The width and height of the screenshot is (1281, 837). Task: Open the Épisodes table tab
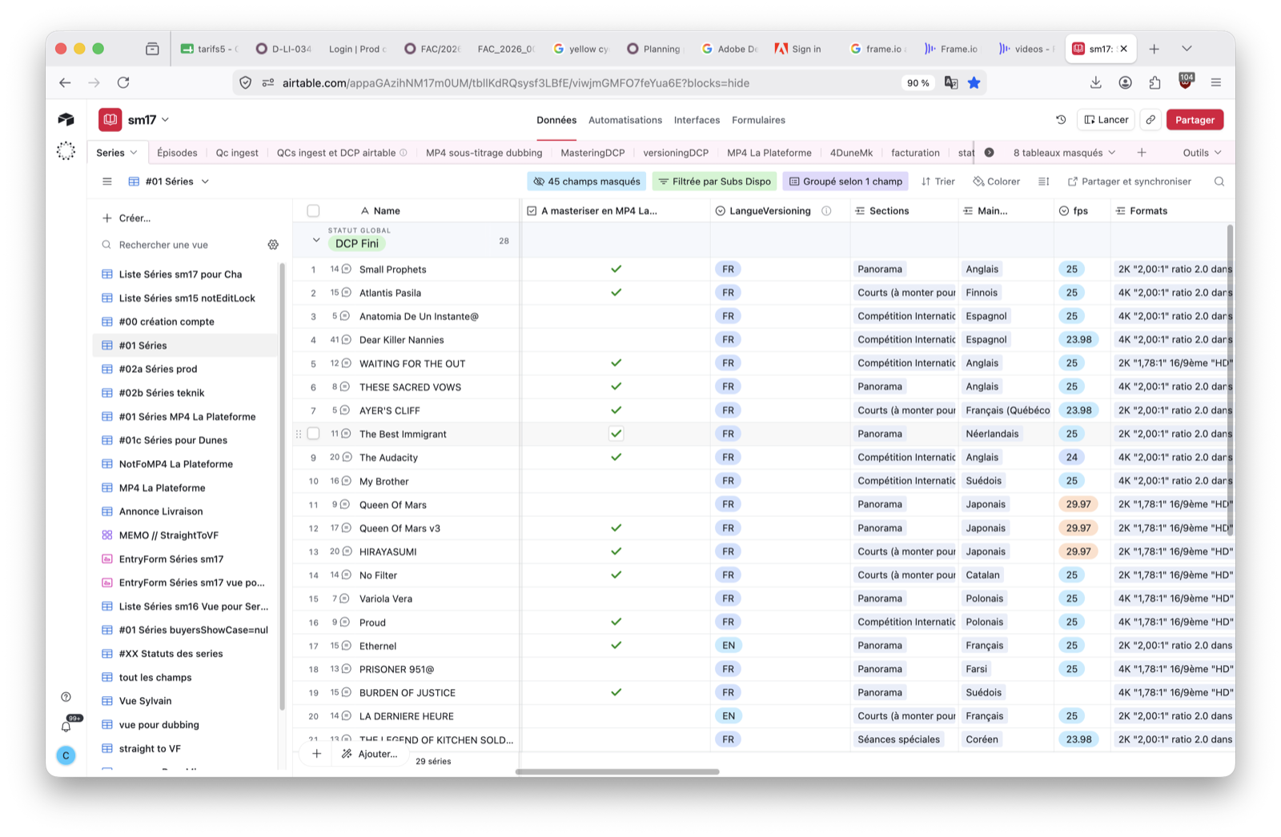177,153
